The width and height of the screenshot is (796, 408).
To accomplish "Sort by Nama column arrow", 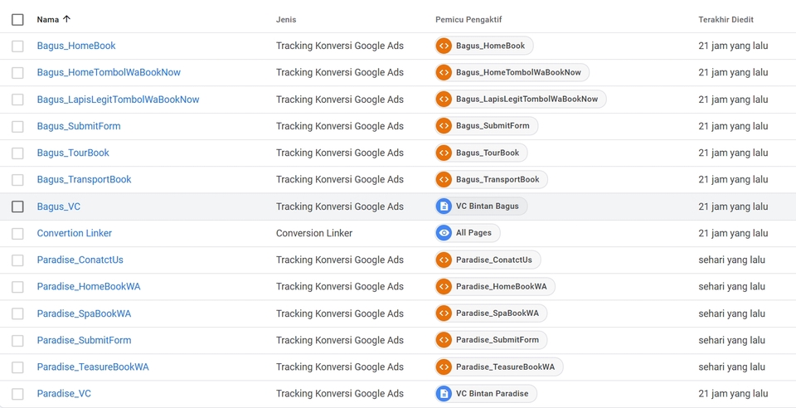I will (x=67, y=19).
